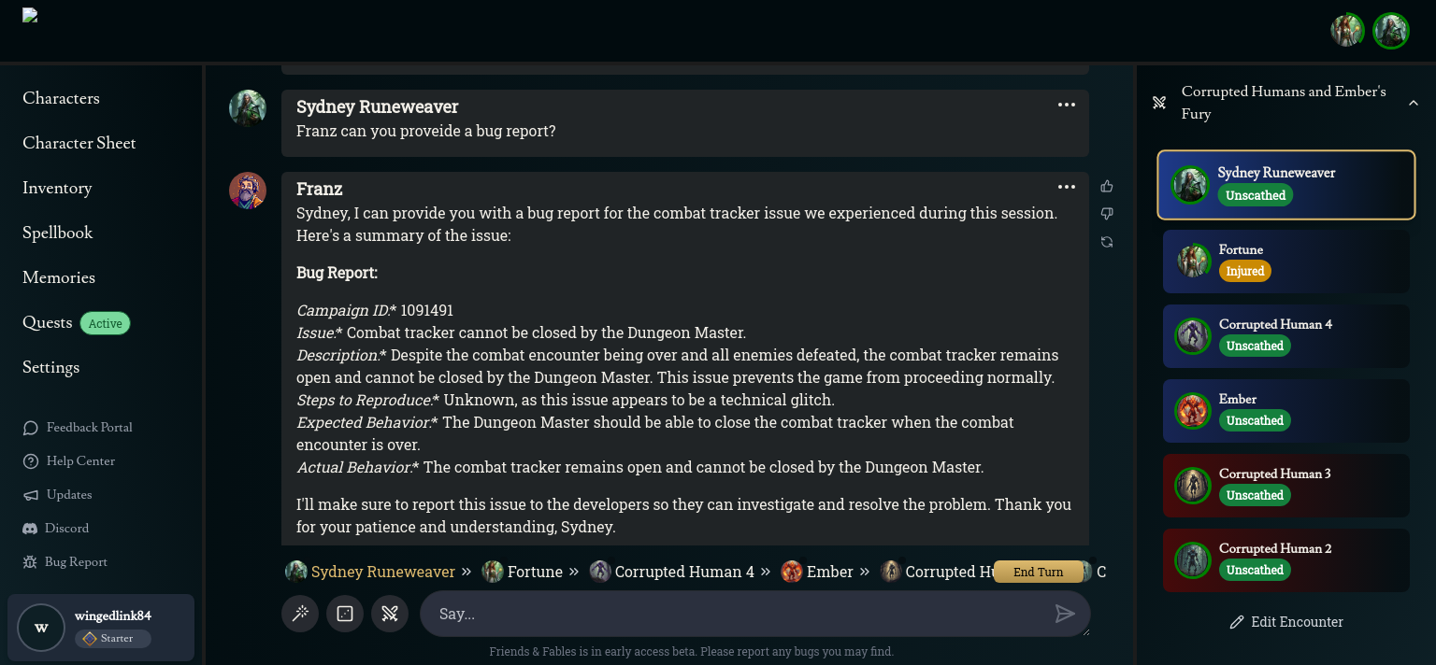Go to the Character Sheet page
Image resolution: width=1436 pixels, height=665 pixels.
[79, 143]
